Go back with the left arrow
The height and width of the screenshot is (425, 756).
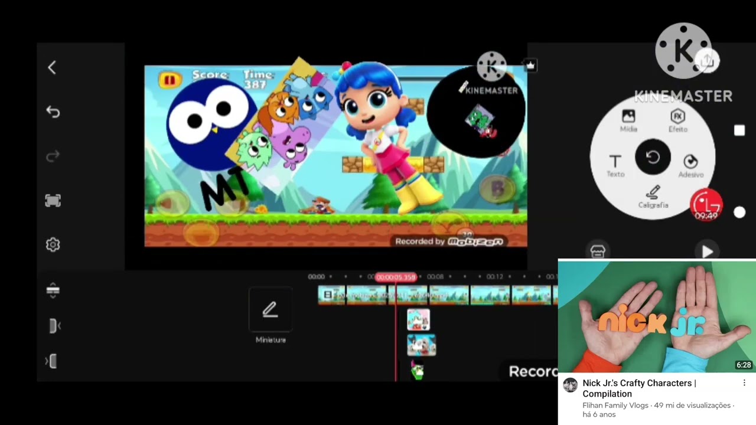click(x=52, y=68)
